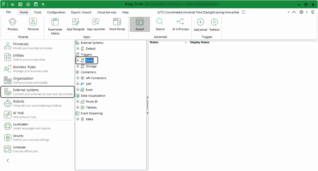Open the Process wizard
The width and height of the screenshot is (318, 171).
click(x=12, y=24)
